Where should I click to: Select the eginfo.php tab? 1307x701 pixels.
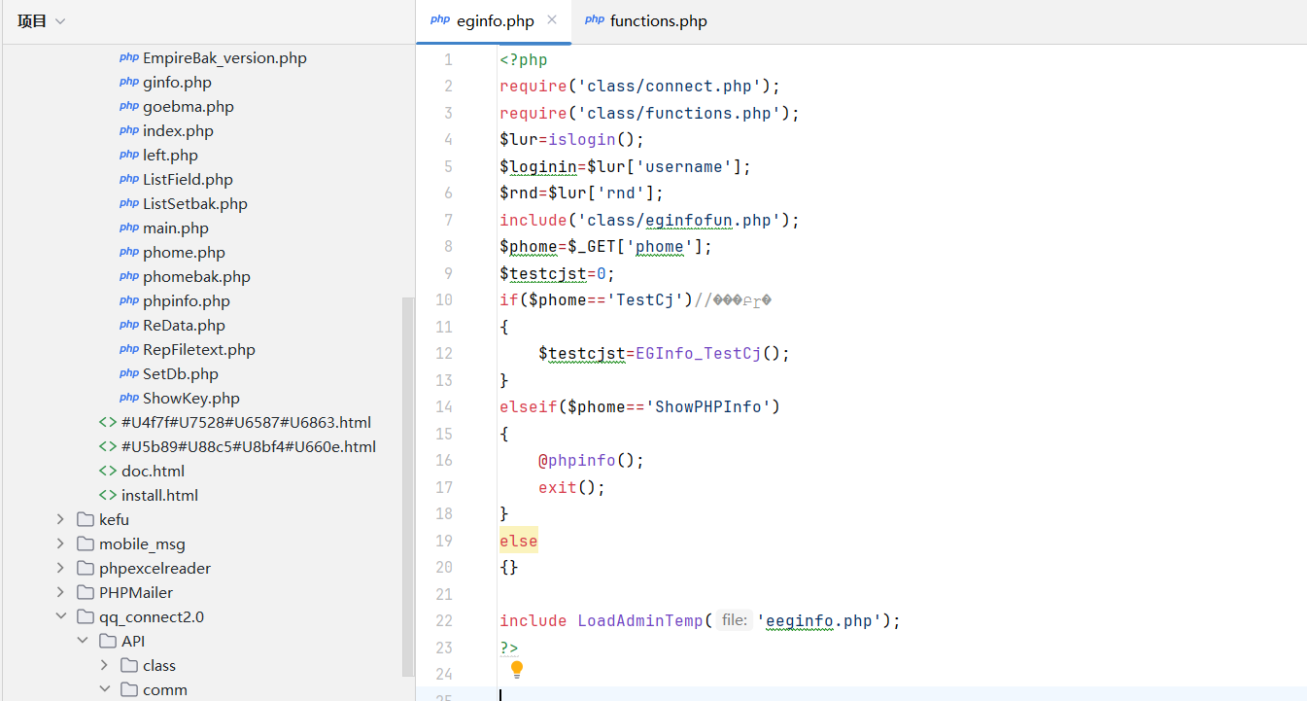tap(495, 21)
